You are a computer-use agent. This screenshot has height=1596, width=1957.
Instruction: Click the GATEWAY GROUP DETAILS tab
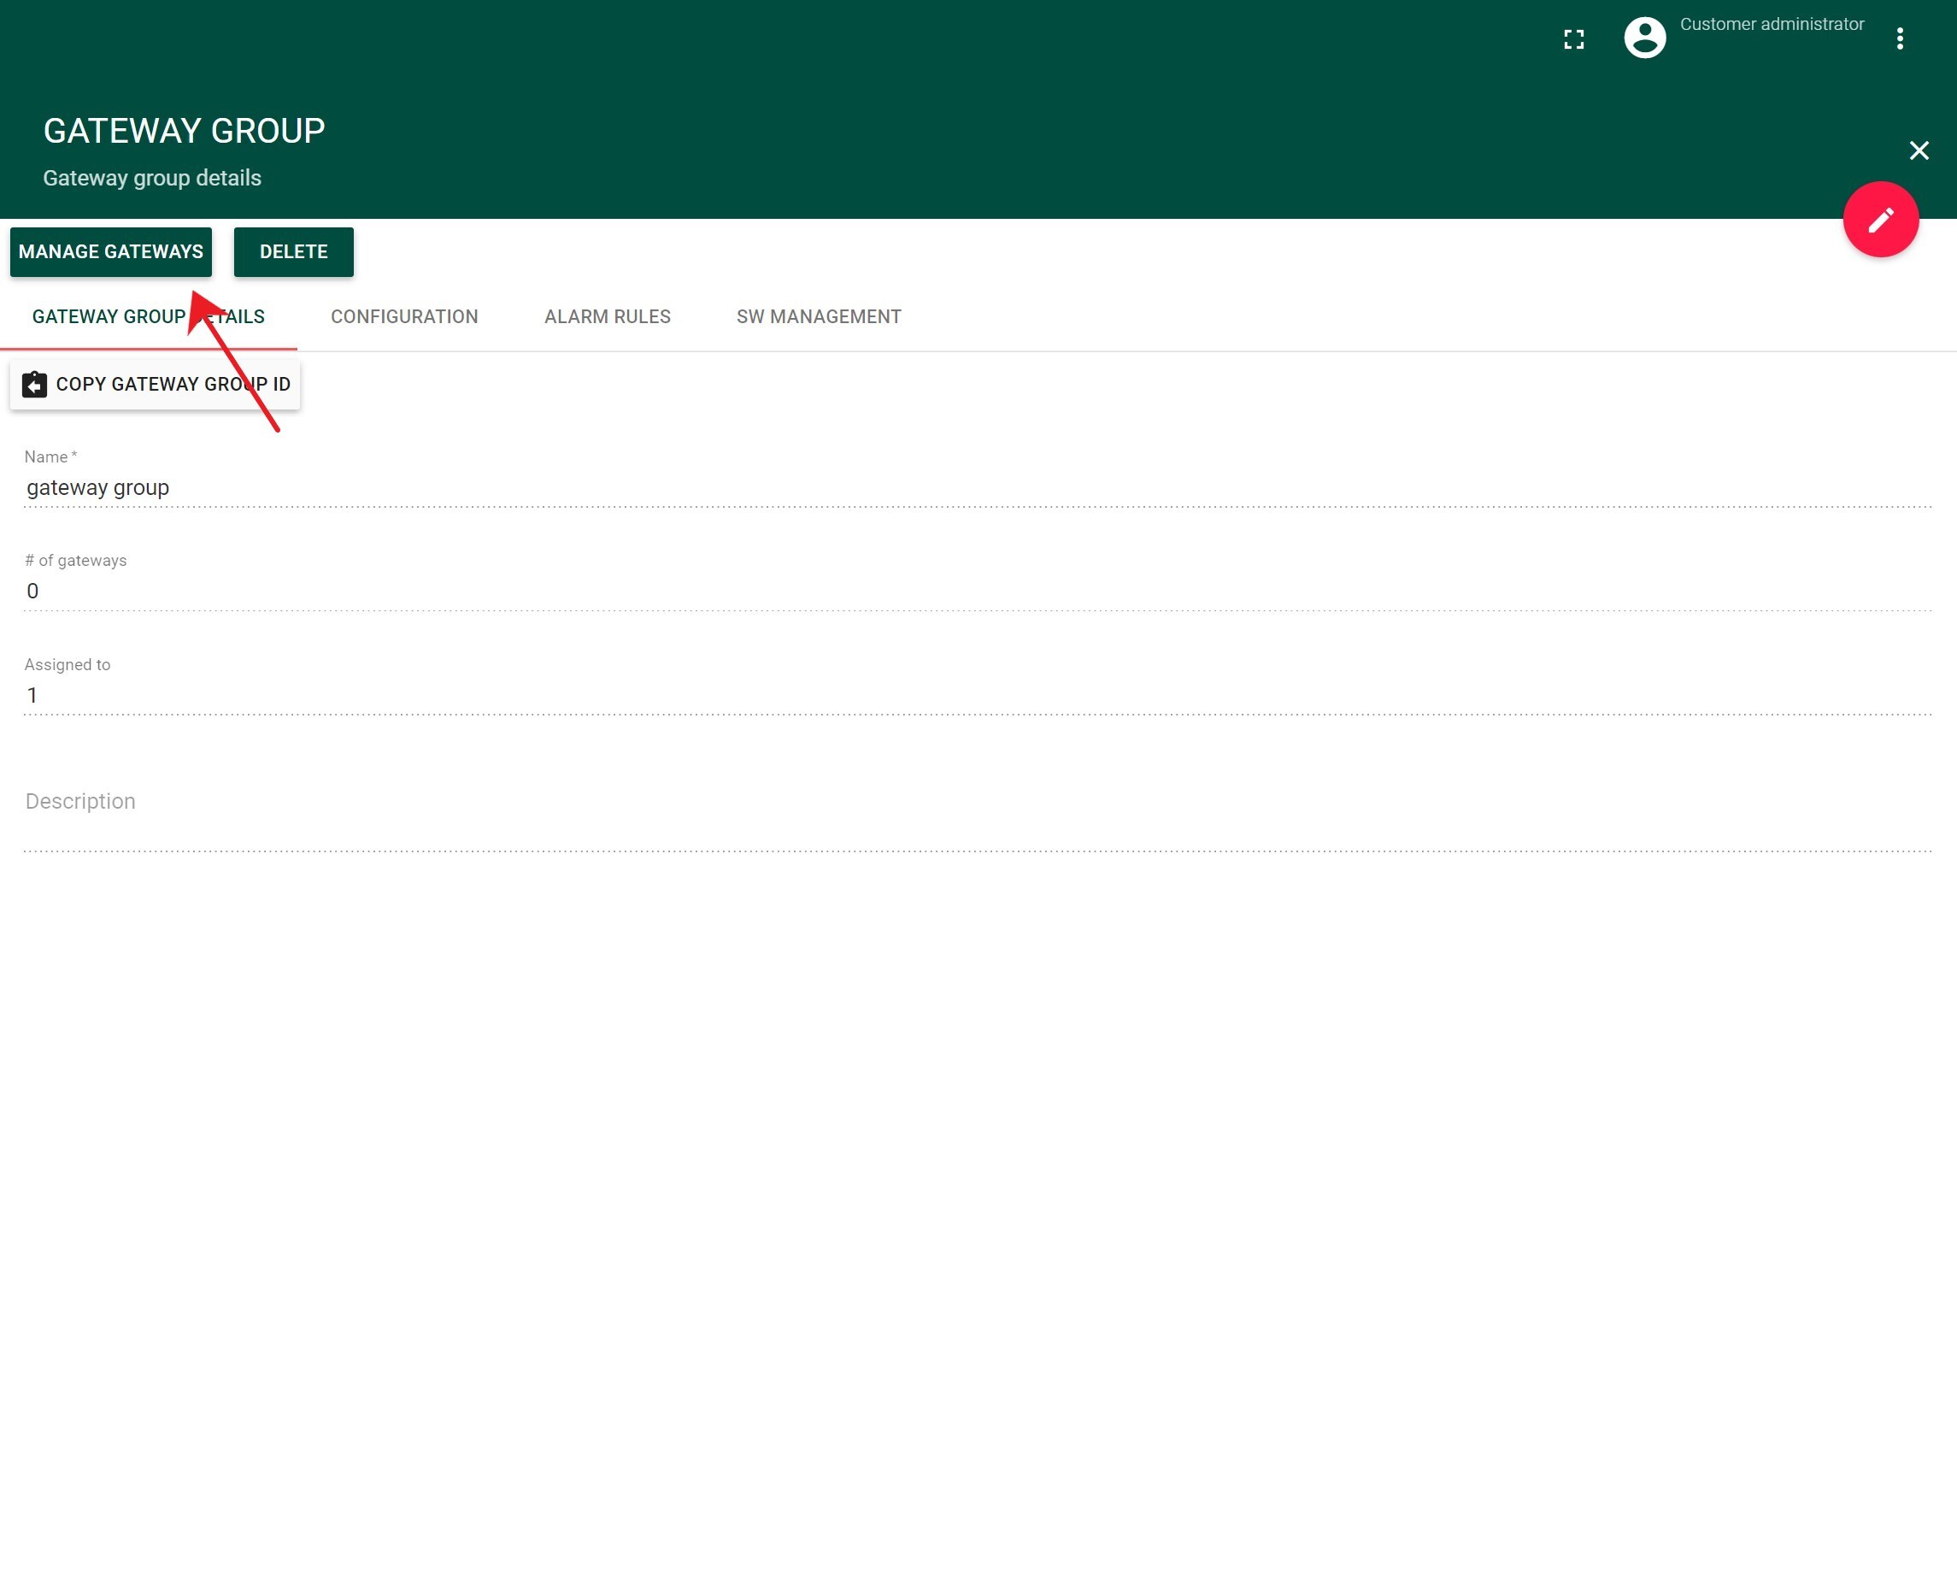pyautogui.click(x=148, y=317)
